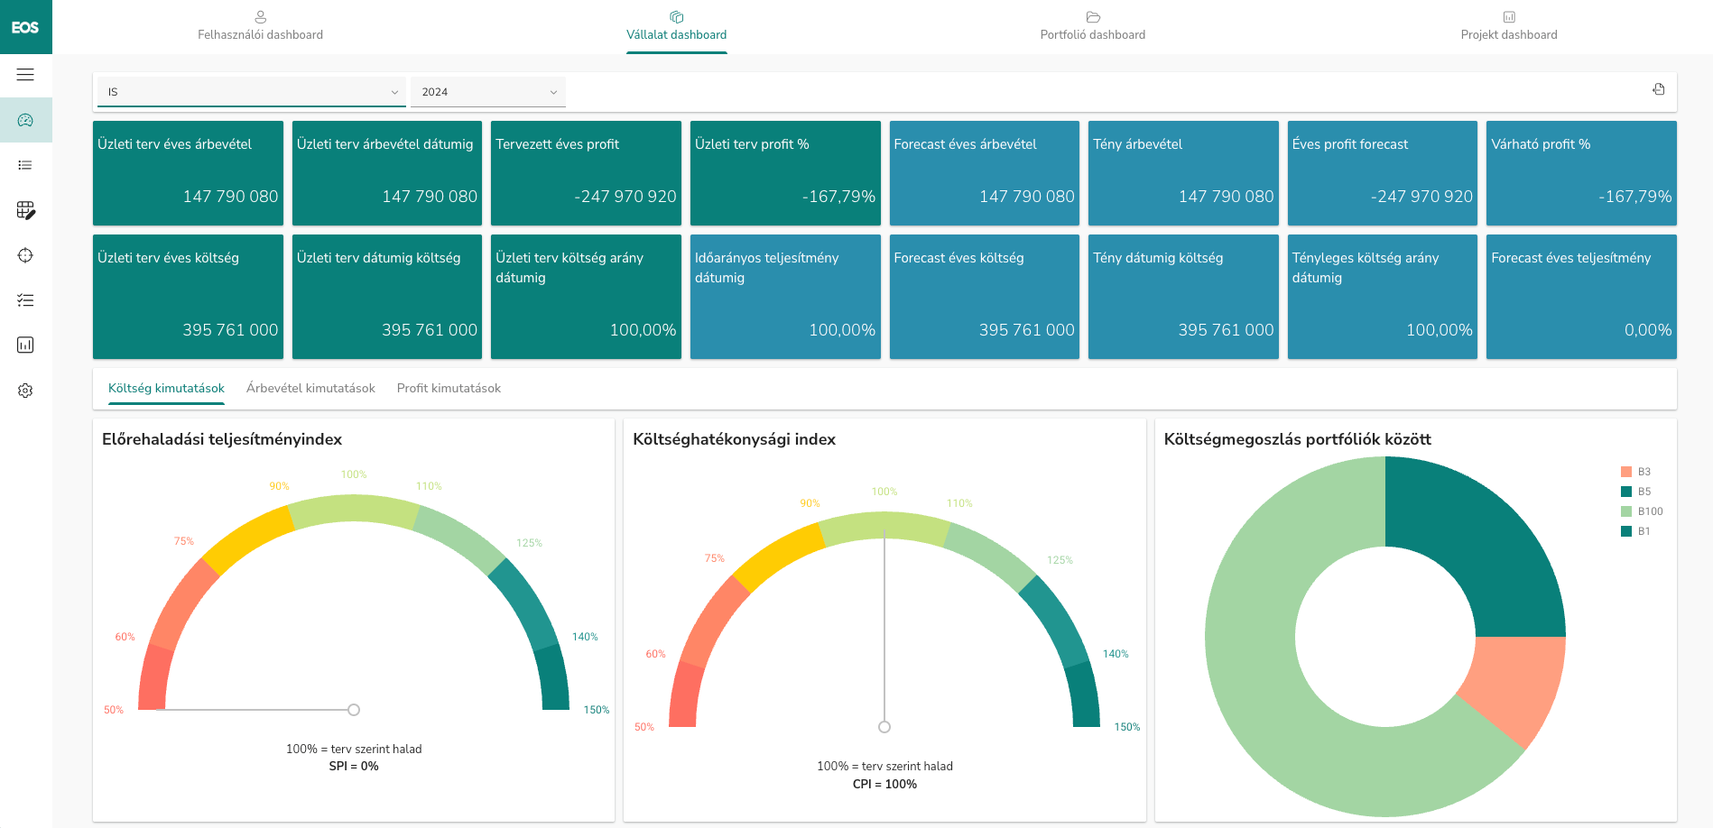
Task: Open the list view icon in sidebar
Action: click(25, 165)
